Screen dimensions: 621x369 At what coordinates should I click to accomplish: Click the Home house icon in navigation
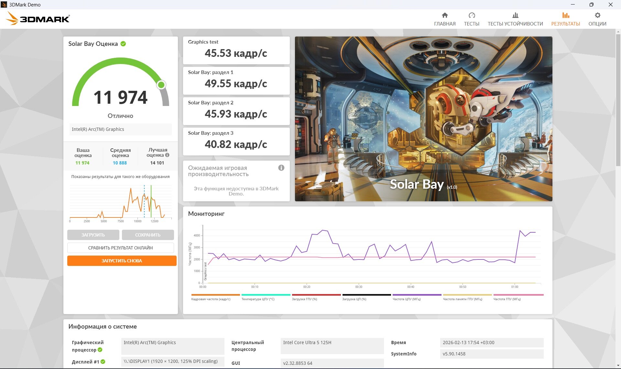pyautogui.click(x=445, y=15)
